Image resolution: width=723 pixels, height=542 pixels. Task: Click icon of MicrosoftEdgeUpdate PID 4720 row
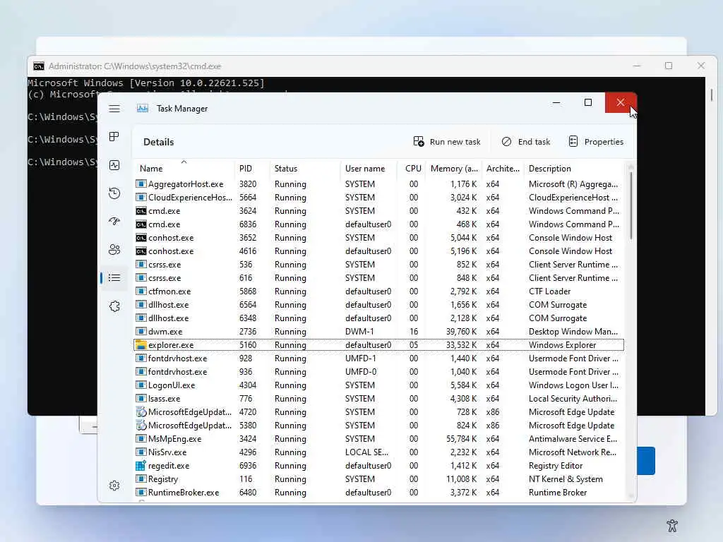141,411
